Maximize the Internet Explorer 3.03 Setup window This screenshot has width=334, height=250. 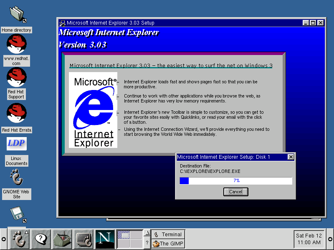pyautogui.click(x=313, y=23)
